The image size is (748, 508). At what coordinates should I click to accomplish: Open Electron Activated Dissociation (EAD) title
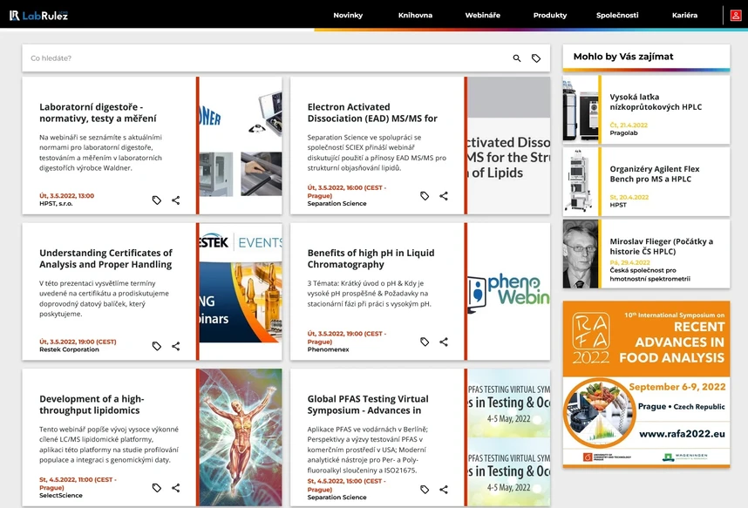pos(372,112)
